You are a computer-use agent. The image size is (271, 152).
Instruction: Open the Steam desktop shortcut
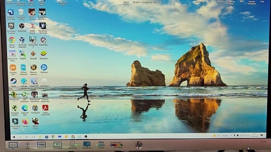[x=13, y=81]
